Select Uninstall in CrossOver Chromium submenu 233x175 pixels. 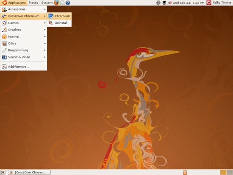(x=59, y=23)
